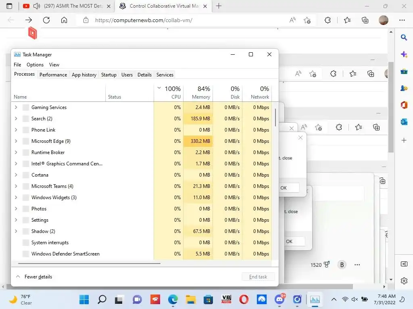Add app to Edge sidebar plus
Screen dimensions: 413x309
point(404,140)
